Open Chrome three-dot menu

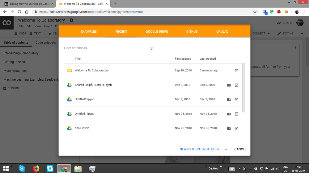coord(304,12)
